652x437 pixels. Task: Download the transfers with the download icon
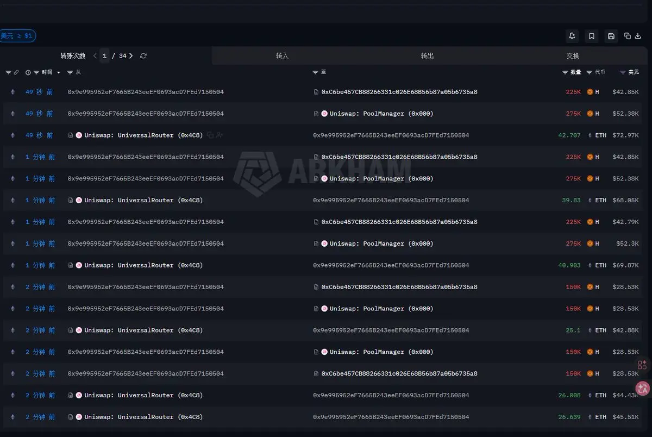tap(637, 36)
